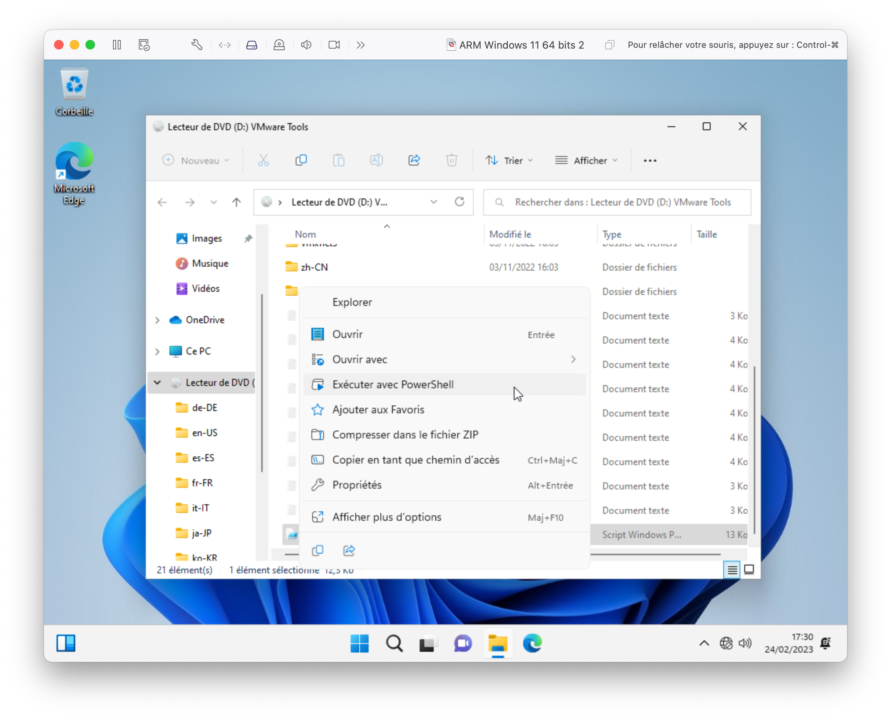Click the share icon at context menu bottom
Screen dimensions: 891x720
pyautogui.click(x=349, y=550)
